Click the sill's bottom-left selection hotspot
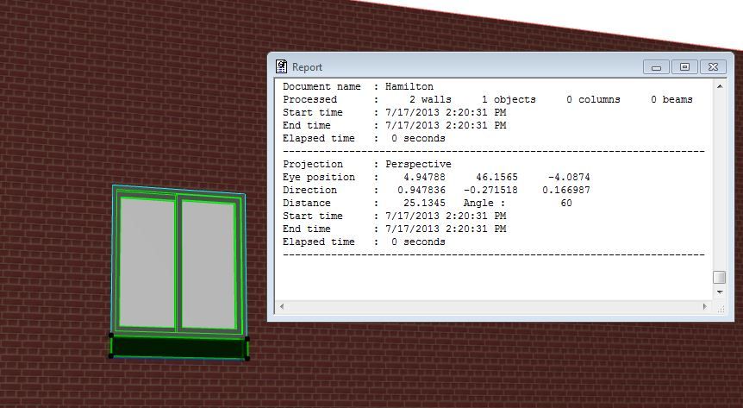The height and width of the screenshot is (408, 743). pyautogui.click(x=111, y=355)
